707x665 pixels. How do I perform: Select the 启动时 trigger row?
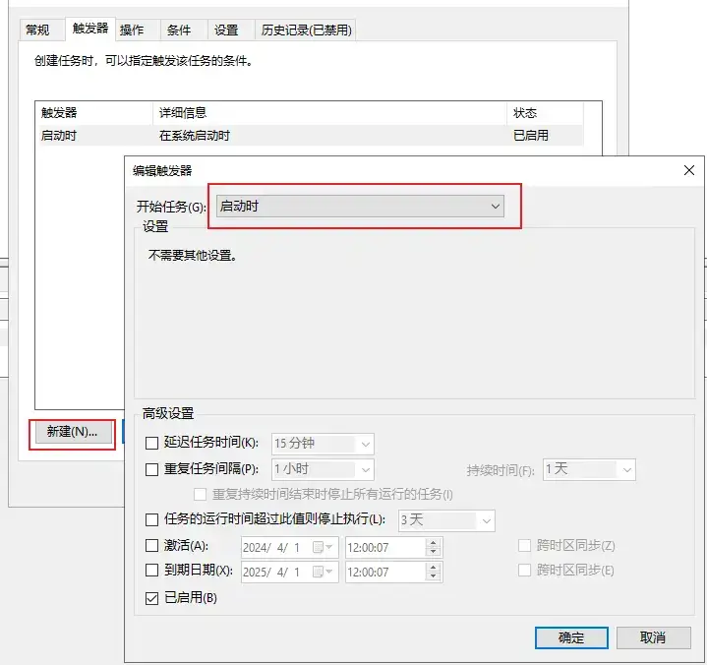click(x=312, y=136)
